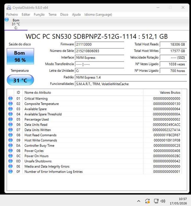Image resolution: width=191 pixels, height=206 pixels.
Task: Click status orb of Available Spare row 03
Action: [x=11, y=109]
